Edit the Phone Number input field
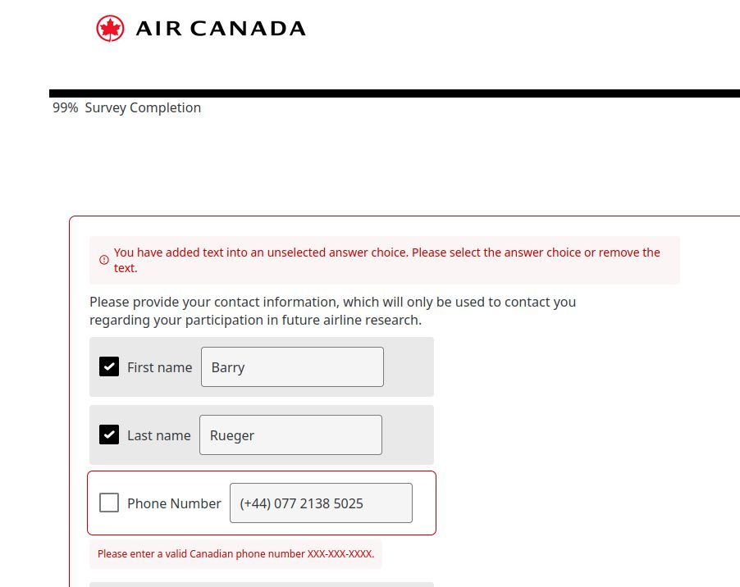Screen dimensions: 740x587 (x=321, y=503)
